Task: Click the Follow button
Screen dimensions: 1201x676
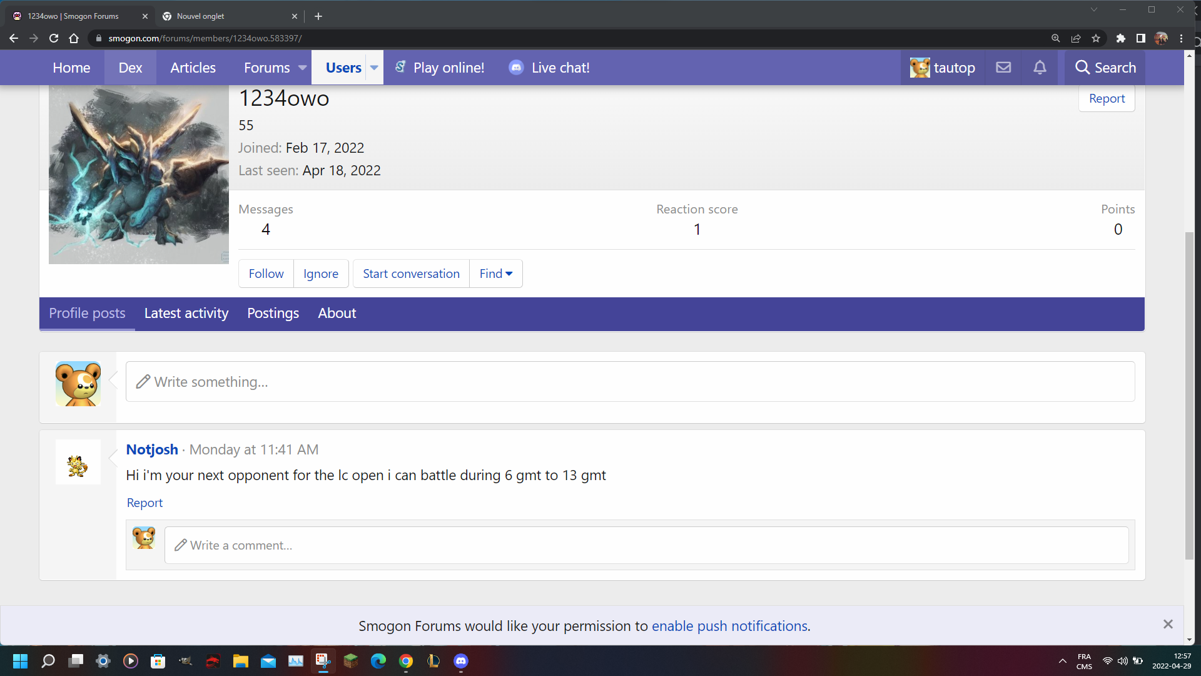Action: point(266,274)
